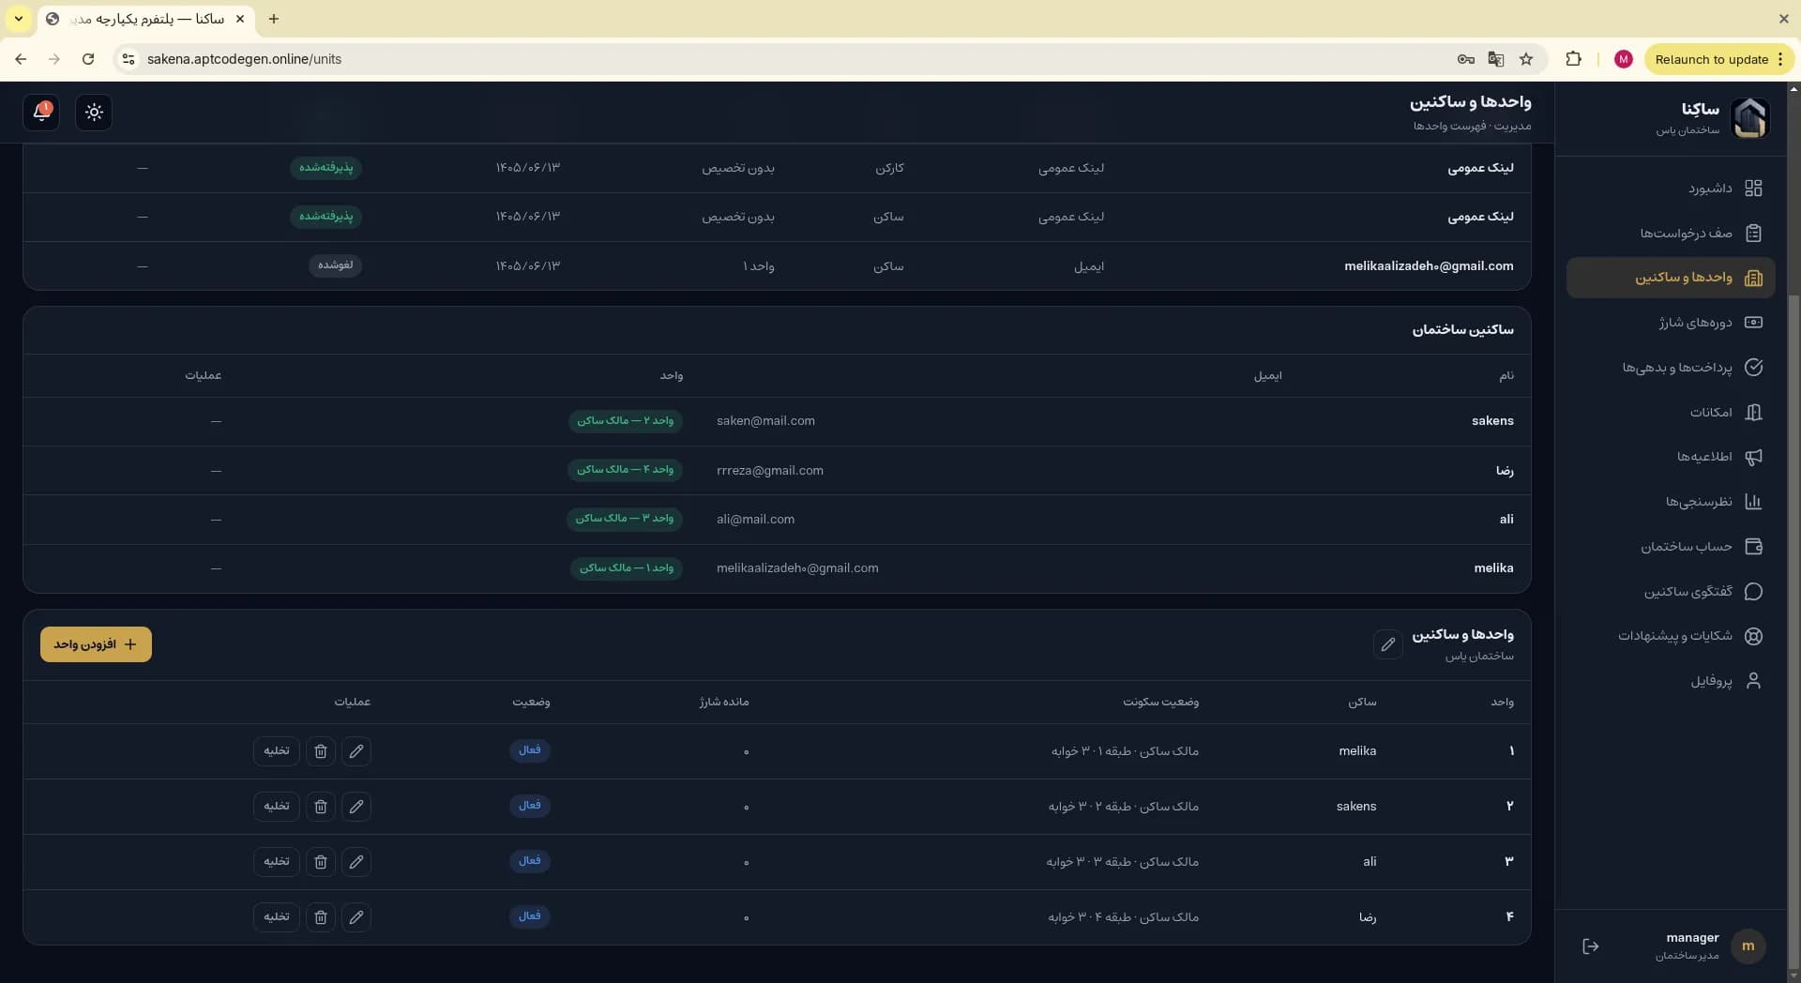This screenshot has height=983, width=1801.
Task: Toggle light/dark theme sun icon
Action: (94, 112)
